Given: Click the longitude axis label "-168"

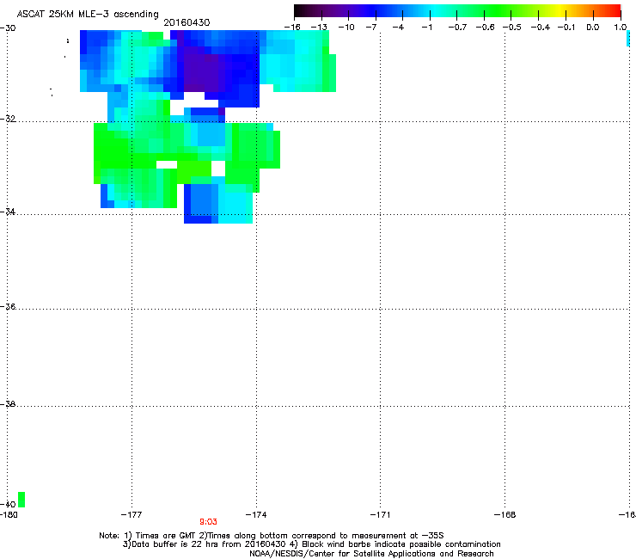Looking at the screenshot, I should (505, 515).
